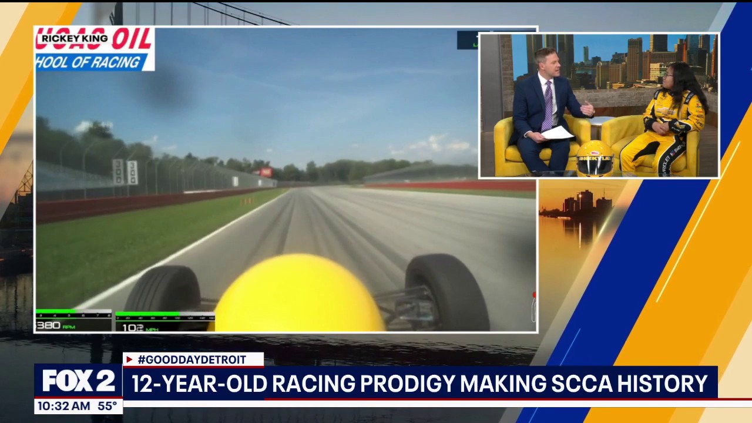Image resolution: width=752 pixels, height=423 pixels.
Task: Click the yellow nose cone of race car
Action: [298, 293]
